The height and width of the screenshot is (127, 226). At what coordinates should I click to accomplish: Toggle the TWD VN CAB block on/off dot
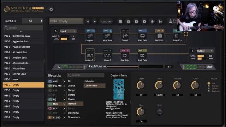[x=162, y=31]
